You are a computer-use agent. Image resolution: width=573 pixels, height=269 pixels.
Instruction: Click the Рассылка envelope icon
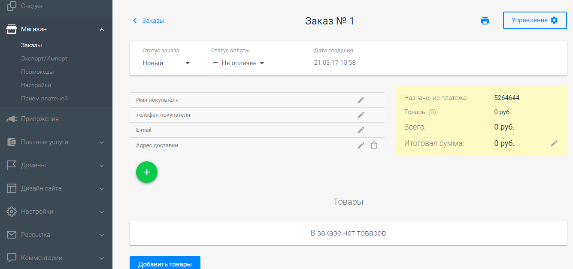click(12, 235)
